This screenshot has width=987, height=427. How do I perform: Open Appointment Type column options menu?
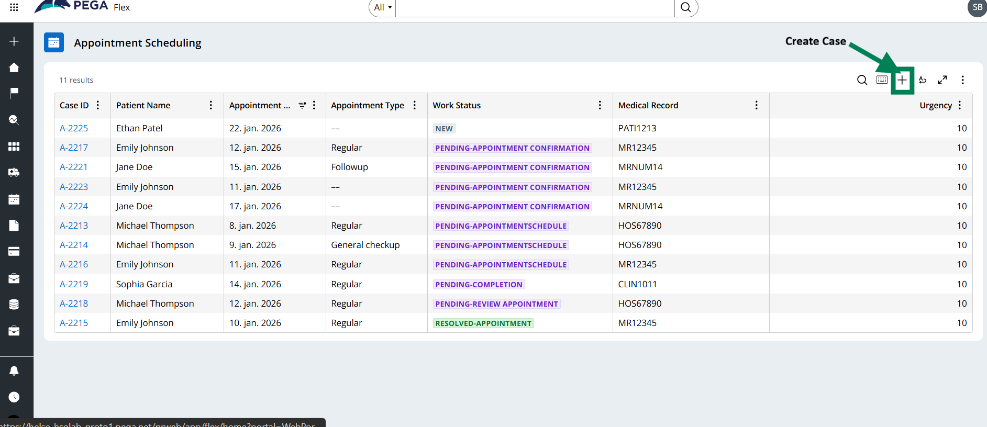[x=415, y=105]
